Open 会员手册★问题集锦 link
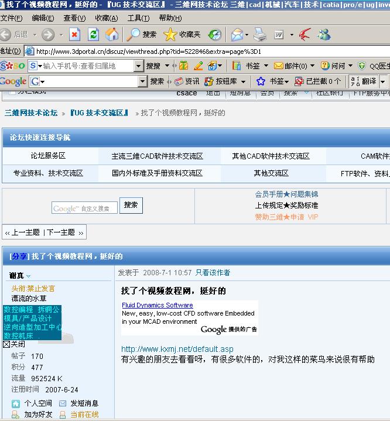Screen dimensions: 390x421 coord(286,194)
